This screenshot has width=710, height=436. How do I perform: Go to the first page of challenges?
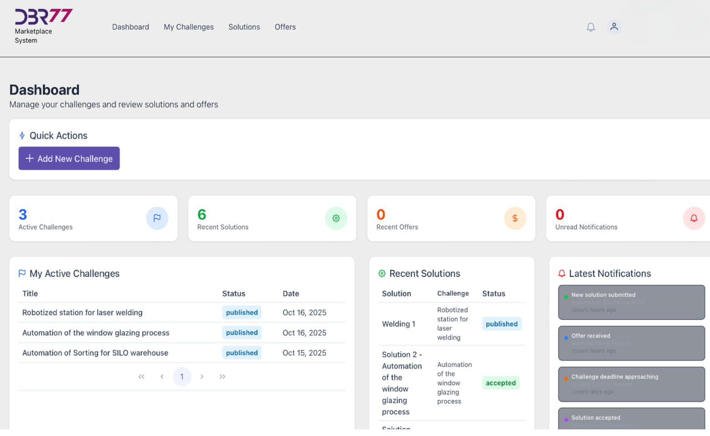point(142,377)
